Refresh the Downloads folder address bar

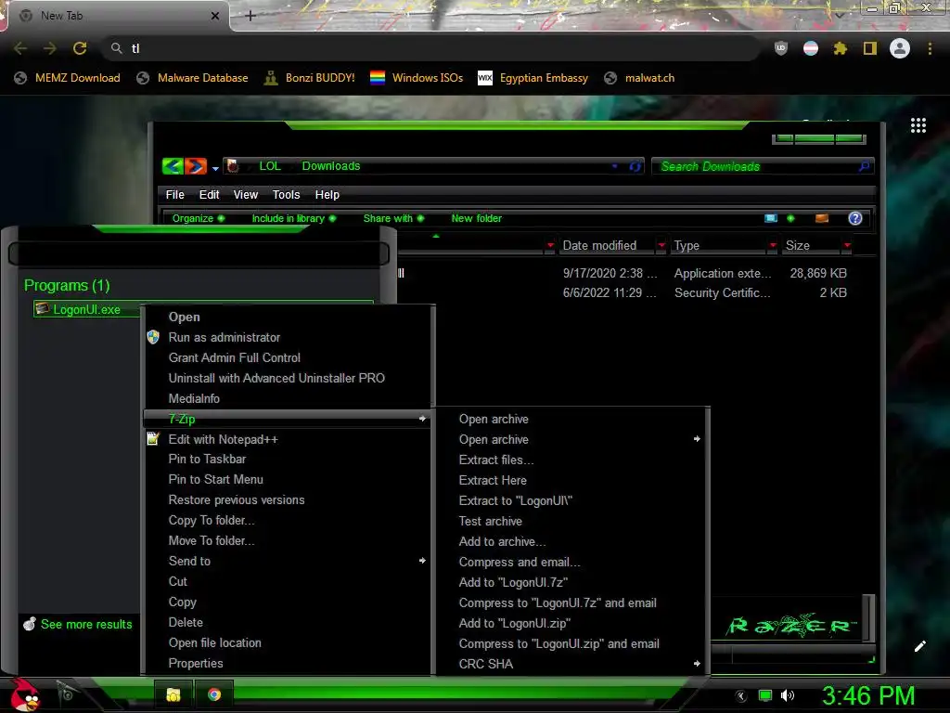(635, 166)
